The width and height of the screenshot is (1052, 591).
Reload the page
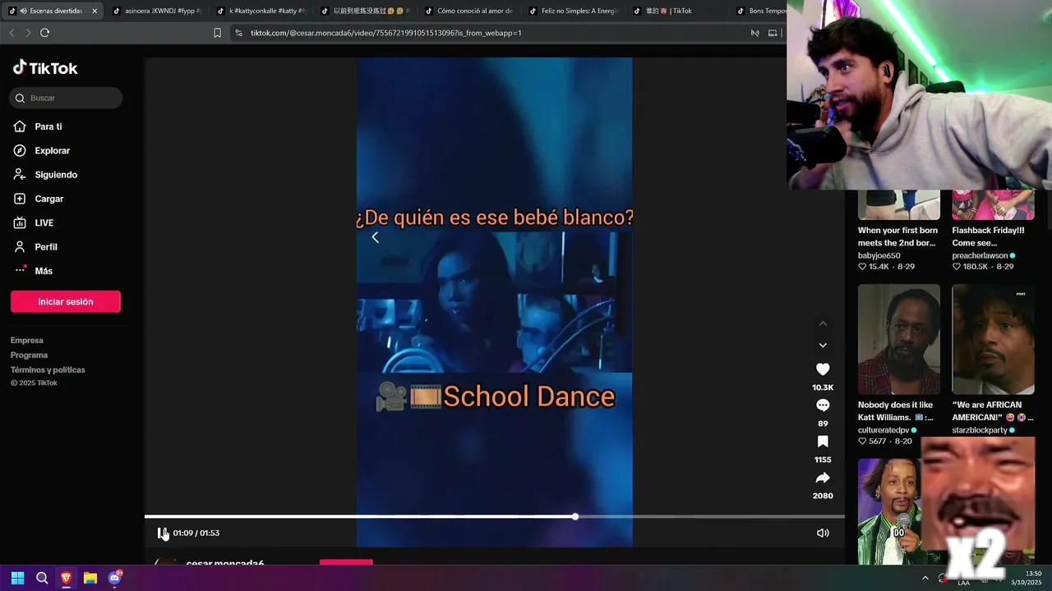click(44, 33)
